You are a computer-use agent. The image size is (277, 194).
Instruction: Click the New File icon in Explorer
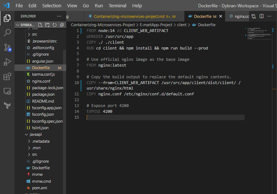(40, 25)
